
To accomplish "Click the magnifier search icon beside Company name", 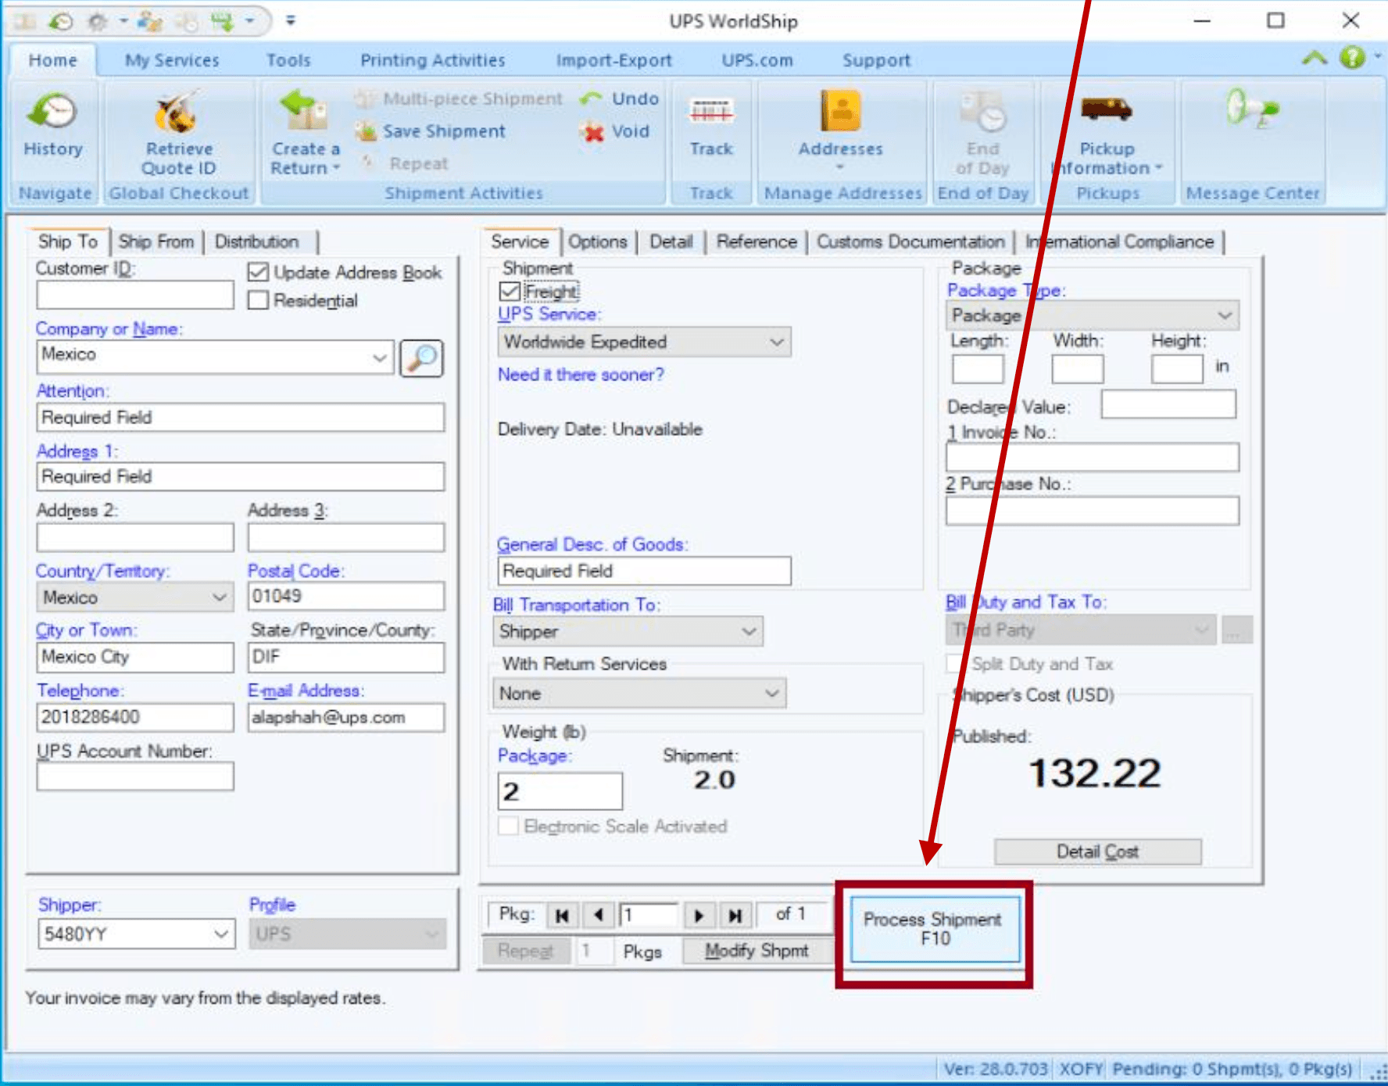I will tap(422, 358).
